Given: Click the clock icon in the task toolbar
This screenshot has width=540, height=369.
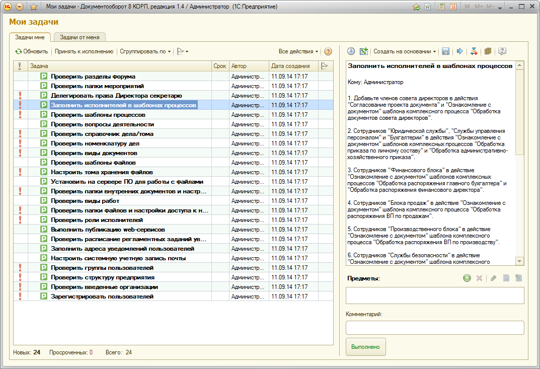Looking at the screenshot, I should coord(351,51).
